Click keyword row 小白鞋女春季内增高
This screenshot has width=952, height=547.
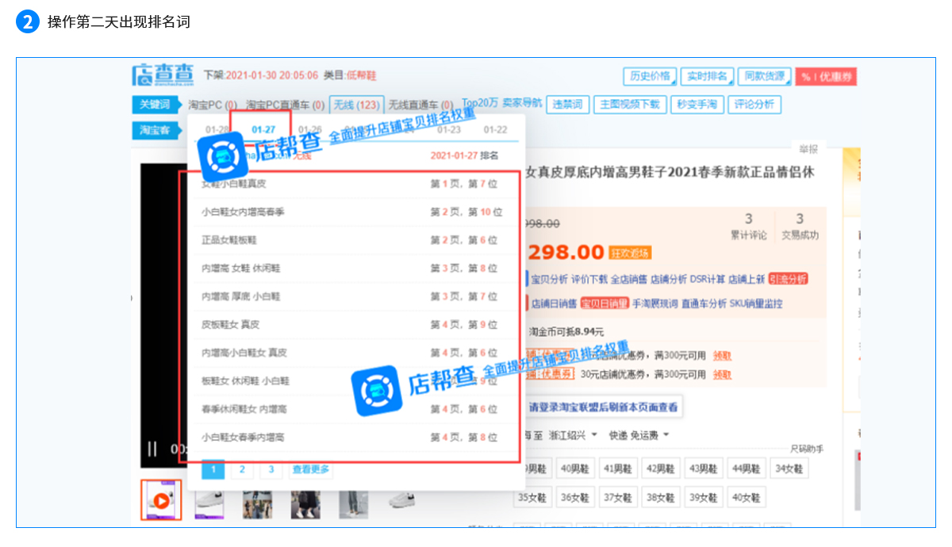pos(353,437)
